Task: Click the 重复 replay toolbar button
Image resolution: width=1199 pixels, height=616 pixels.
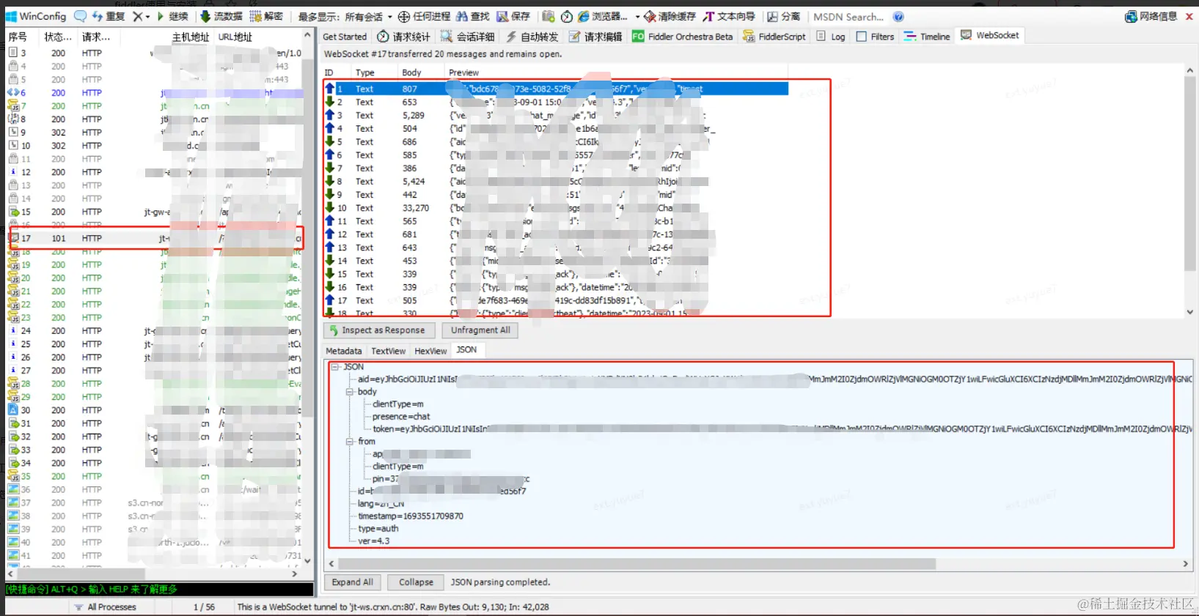Action: click(108, 16)
